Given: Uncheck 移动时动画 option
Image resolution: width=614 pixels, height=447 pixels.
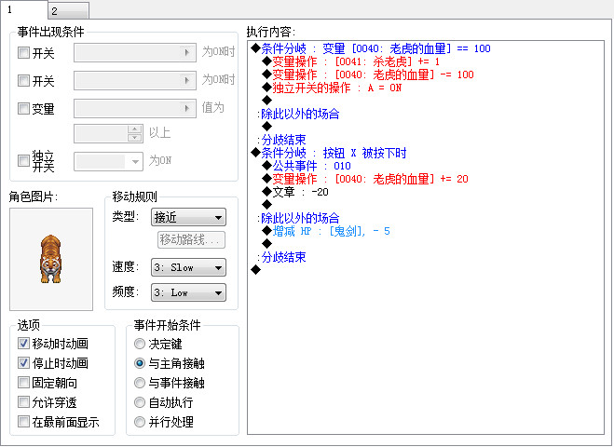Looking at the screenshot, I should pyautogui.click(x=24, y=344).
